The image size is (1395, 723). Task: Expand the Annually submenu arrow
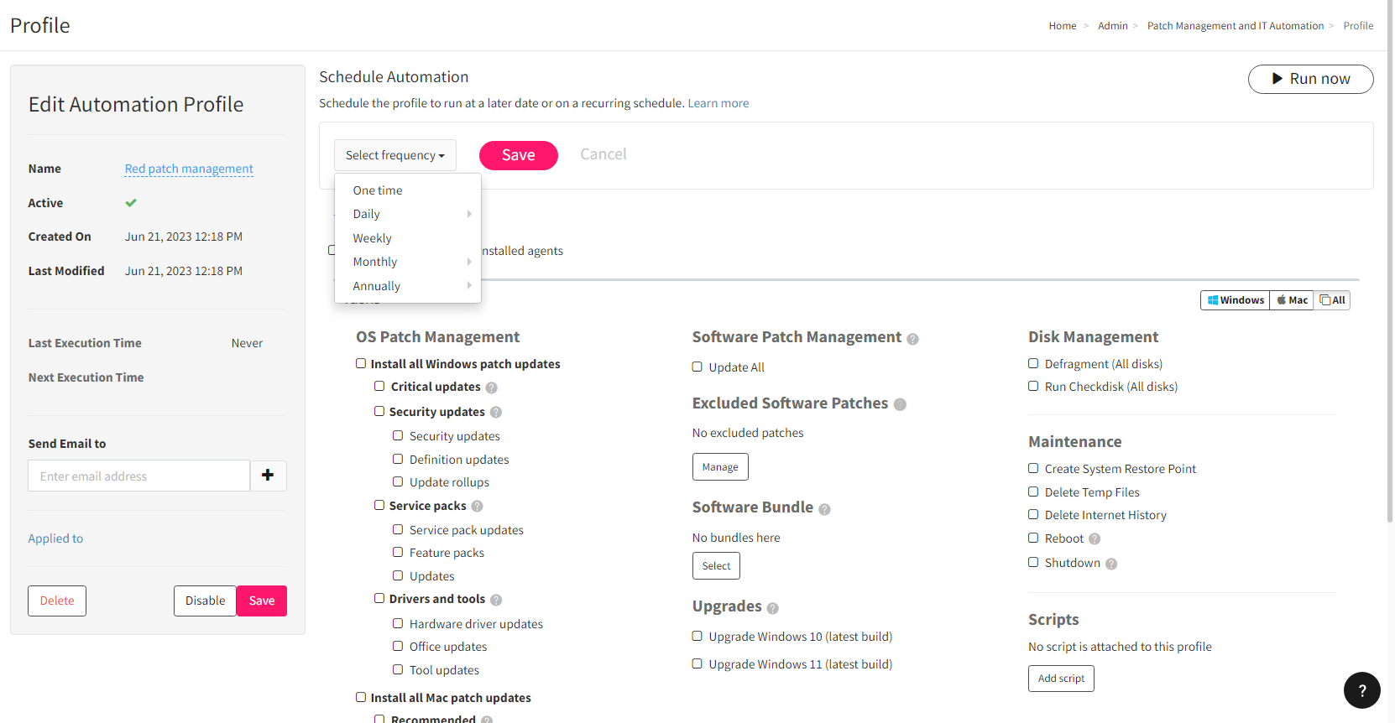[x=469, y=285]
